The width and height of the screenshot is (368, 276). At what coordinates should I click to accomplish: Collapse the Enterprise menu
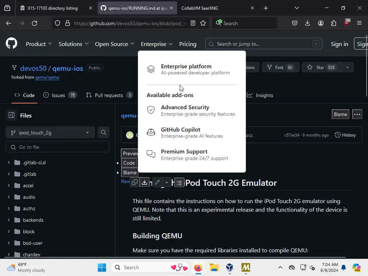[157, 44]
